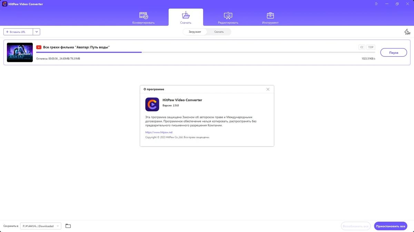
Task: Toggle the lightning acceleration off icon
Action: click(x=407, y=32)
